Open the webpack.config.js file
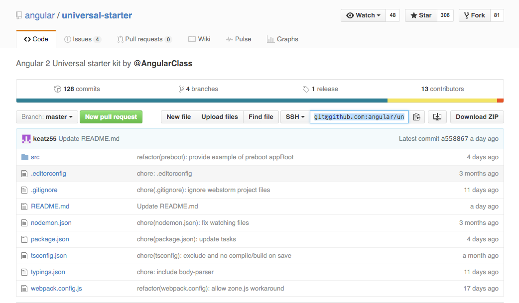Viewport: 519px width, 303px height. click(56, 289)
